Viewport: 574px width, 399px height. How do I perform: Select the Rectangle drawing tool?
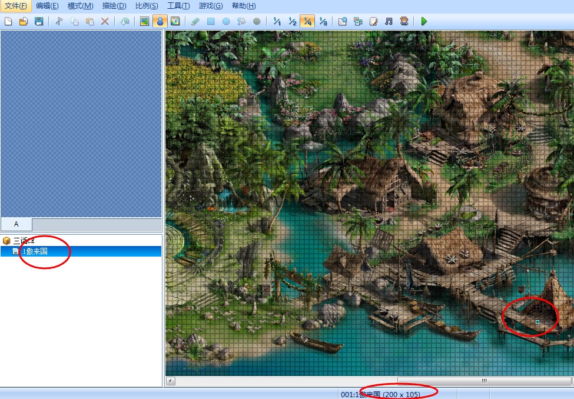click(211, 21)
